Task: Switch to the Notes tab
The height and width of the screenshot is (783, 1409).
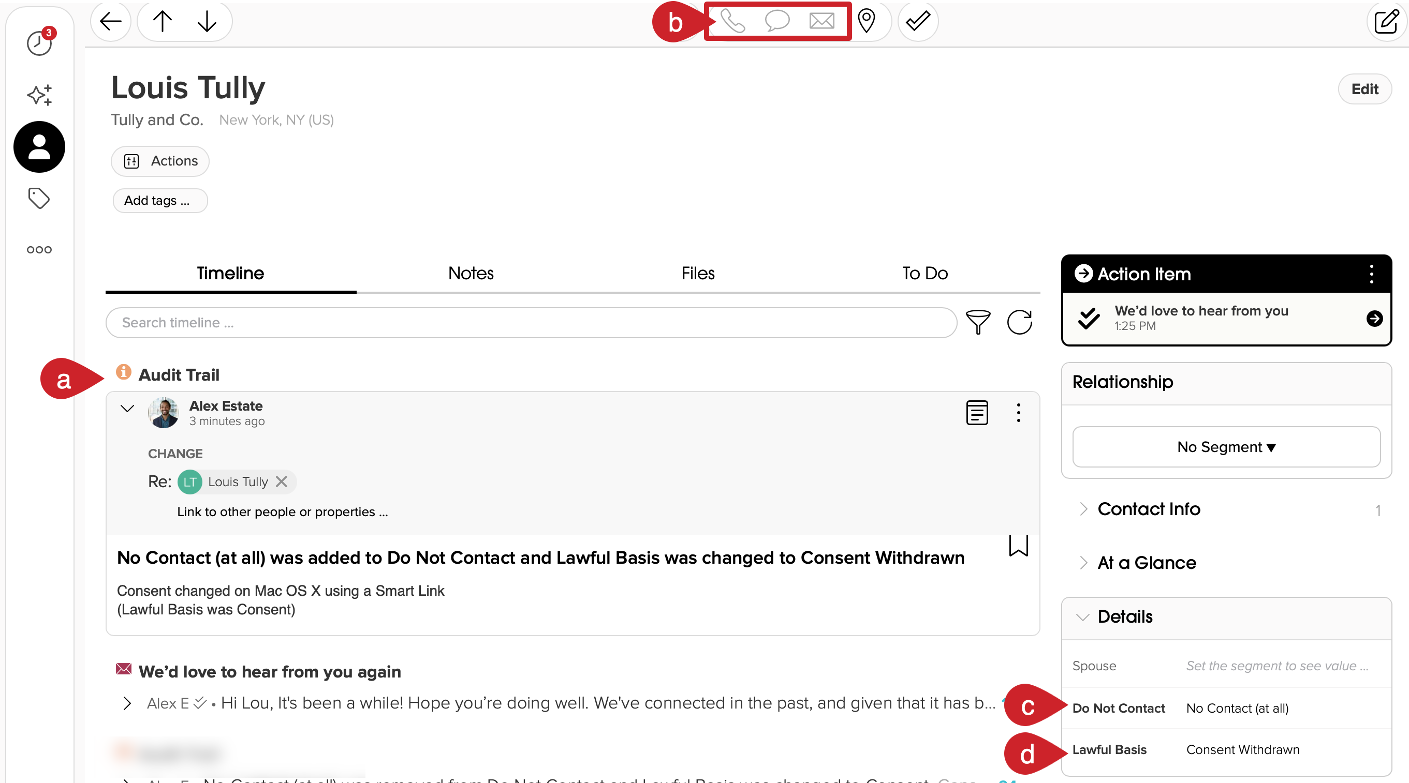Action: 471,273
